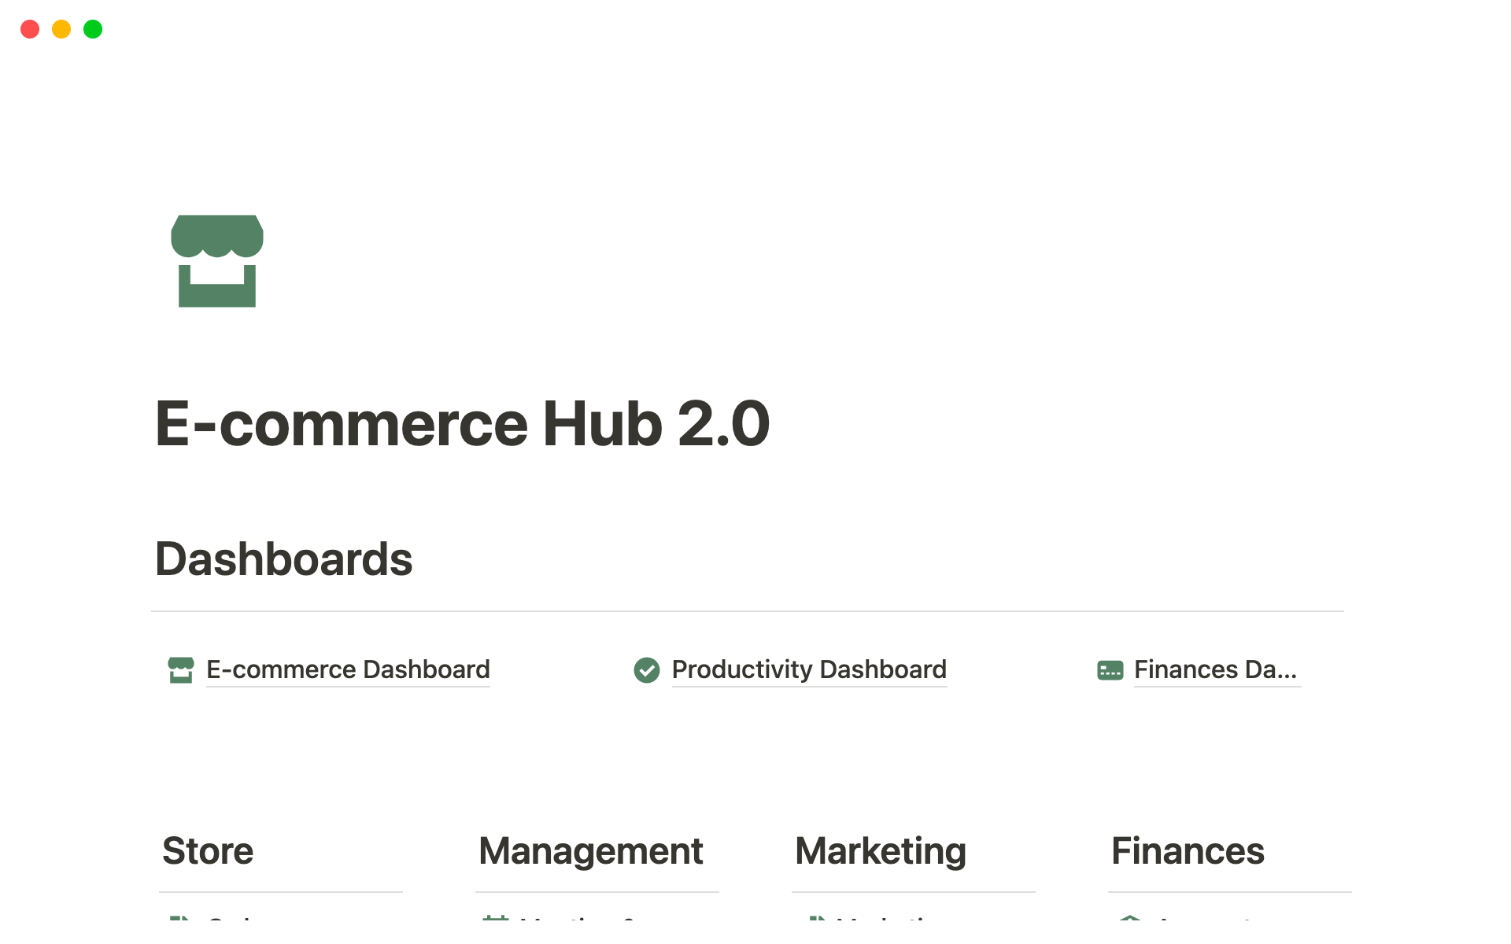The width and height of the screenshot is (1511, 944).
Task: Select the Finances column heading
Action: pos(1188,851)
